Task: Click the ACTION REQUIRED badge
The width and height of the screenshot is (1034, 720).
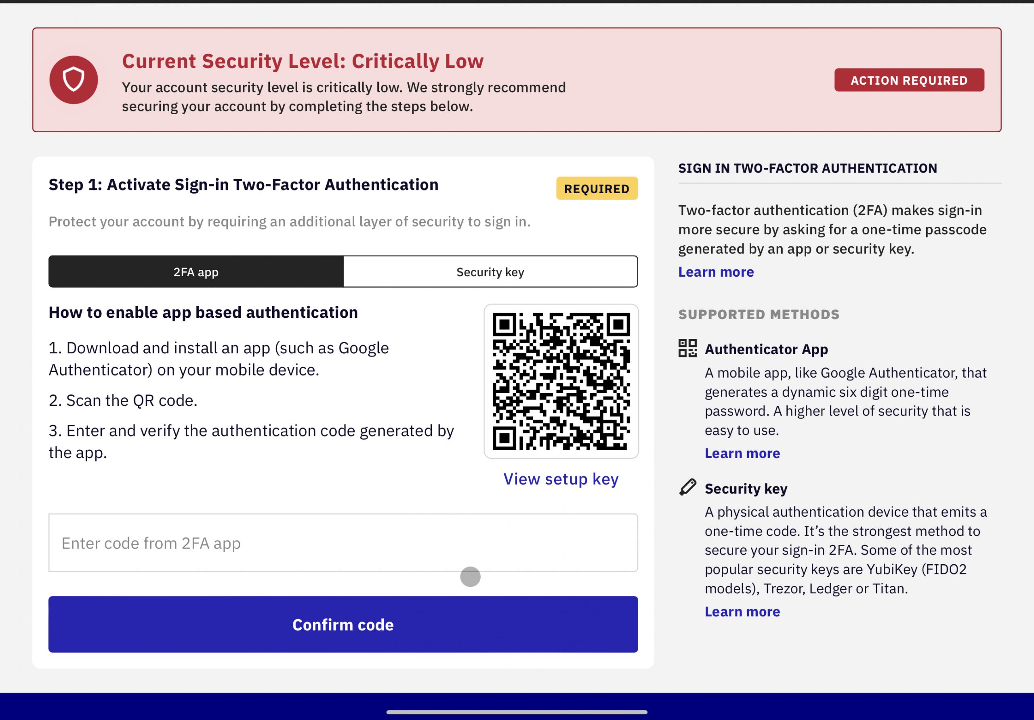Action: coord(909,80)
